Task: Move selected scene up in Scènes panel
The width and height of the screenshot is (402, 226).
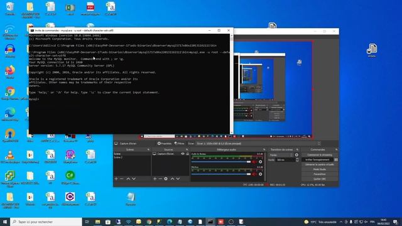Action: [128, 178]
